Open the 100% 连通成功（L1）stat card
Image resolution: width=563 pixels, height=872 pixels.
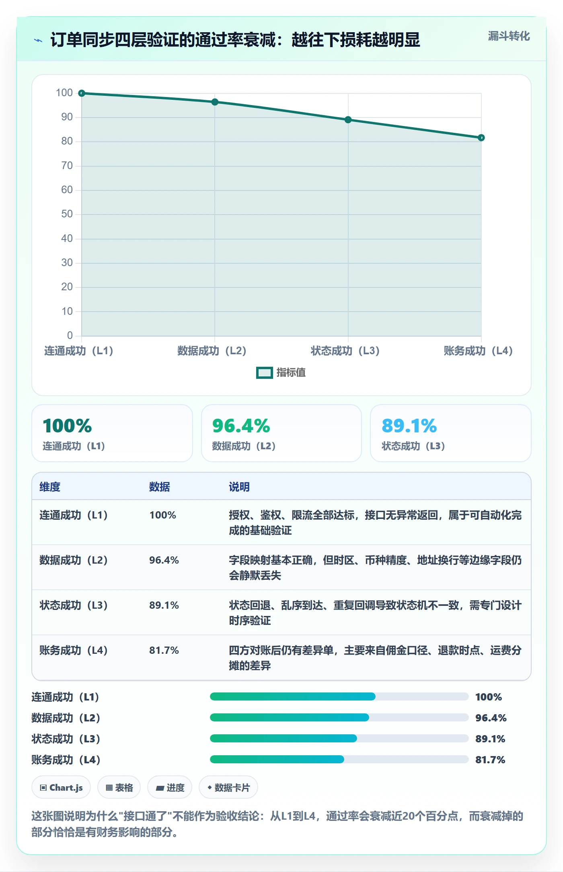point(112,433)
